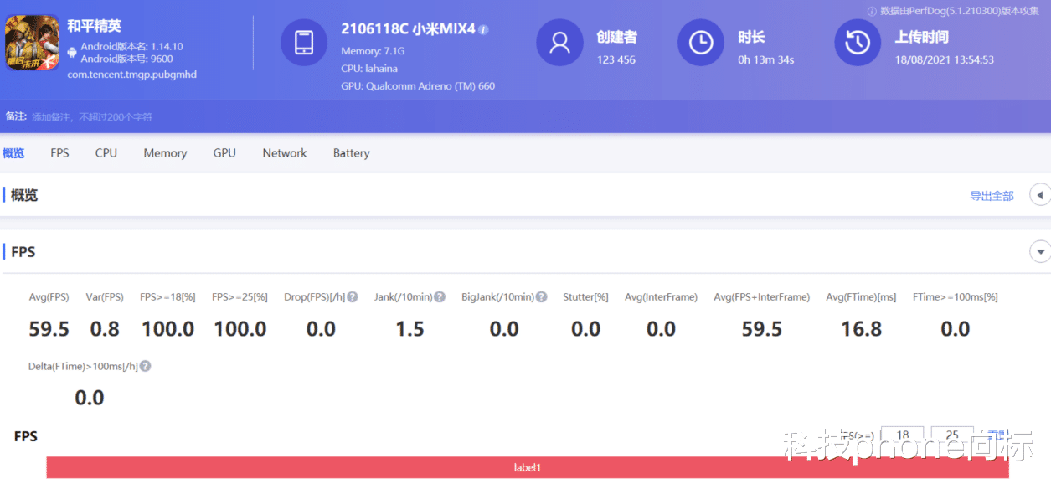This screenshot has height=484, width=1051.
Task: Open help icon for Drop(FPS)[/h]
Action: click(x=353, y=297)
